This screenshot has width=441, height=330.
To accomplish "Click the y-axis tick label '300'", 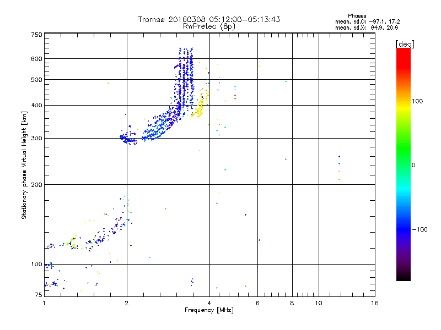I will point(36,139).
